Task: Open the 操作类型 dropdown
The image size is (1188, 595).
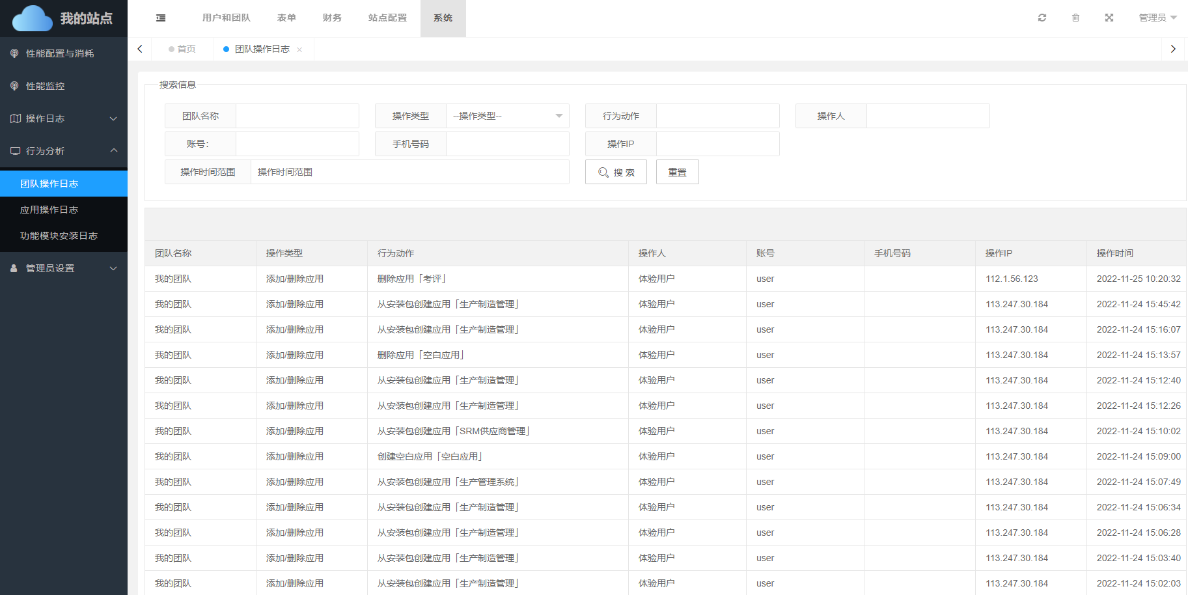Action: [x=507, y=116]
